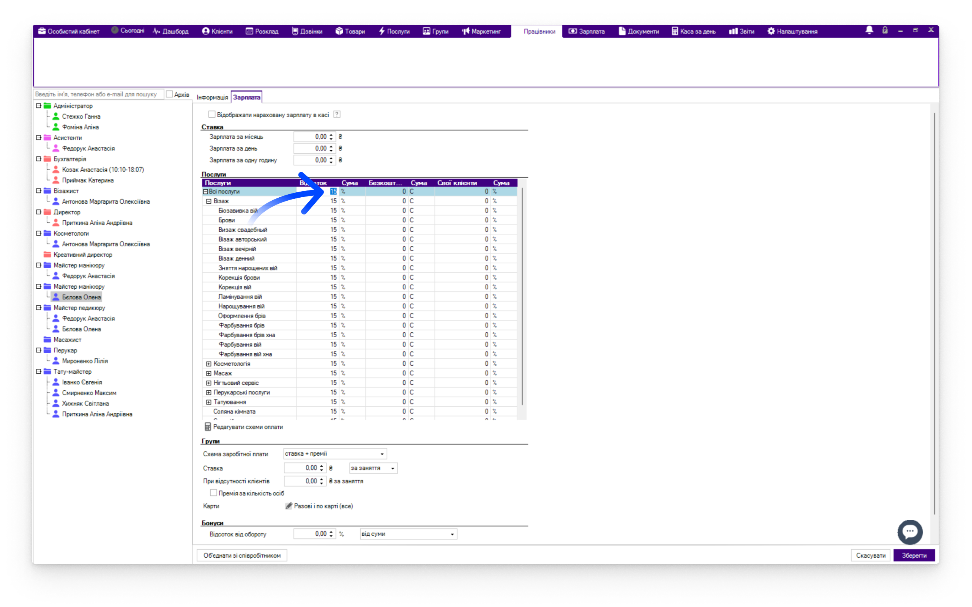Click the pencil icon next to Карти
This screenshot has height=607, width=972.
pos(289,506)
